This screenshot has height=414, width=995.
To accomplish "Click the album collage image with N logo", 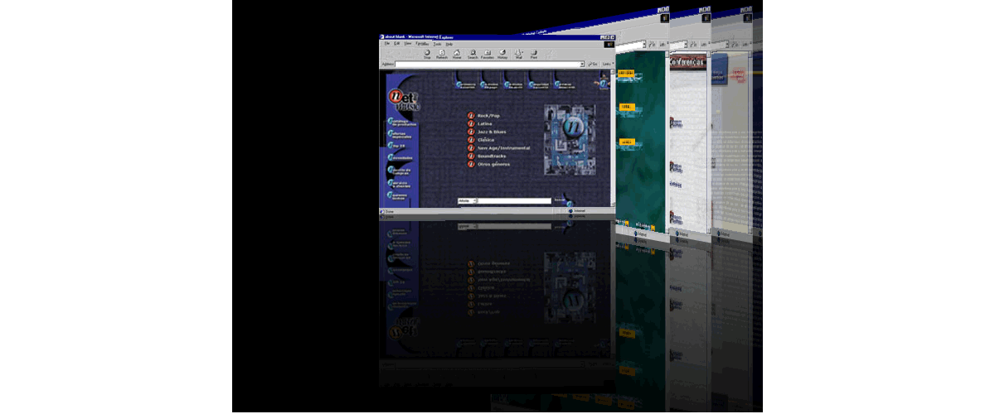I will click(x=569, y=139).
